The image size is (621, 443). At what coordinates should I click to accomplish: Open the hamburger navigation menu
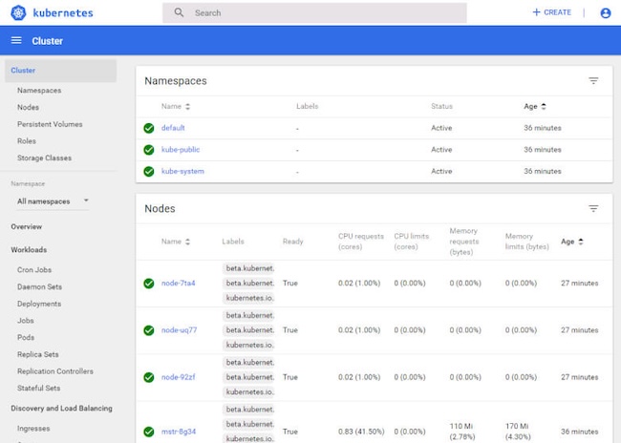click(16, 41)
